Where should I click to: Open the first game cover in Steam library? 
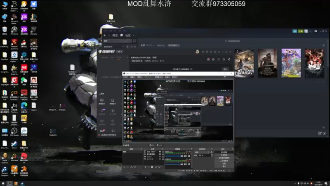244,63
